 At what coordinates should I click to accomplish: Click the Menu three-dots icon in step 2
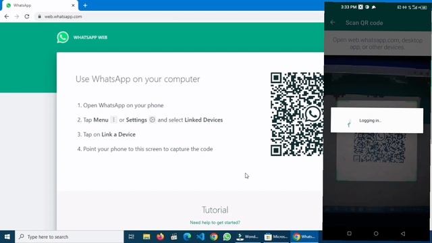point(113,120)
